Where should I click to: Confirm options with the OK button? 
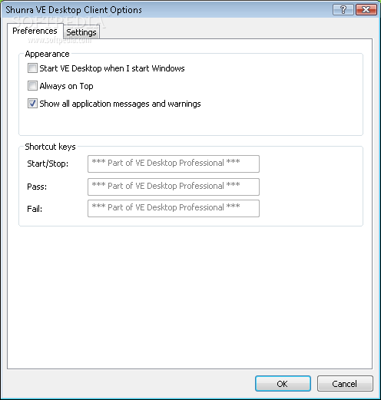[x=283, y=384]
